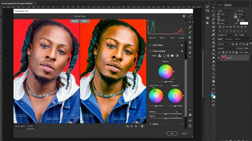Viewport: 252px width, 141px height.
Task: Toggle the color sampler overlay icon
Action: click(x=190, y=121)
